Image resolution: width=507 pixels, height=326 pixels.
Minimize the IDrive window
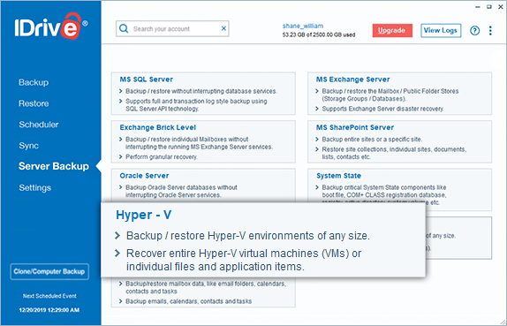coord(478,7)
